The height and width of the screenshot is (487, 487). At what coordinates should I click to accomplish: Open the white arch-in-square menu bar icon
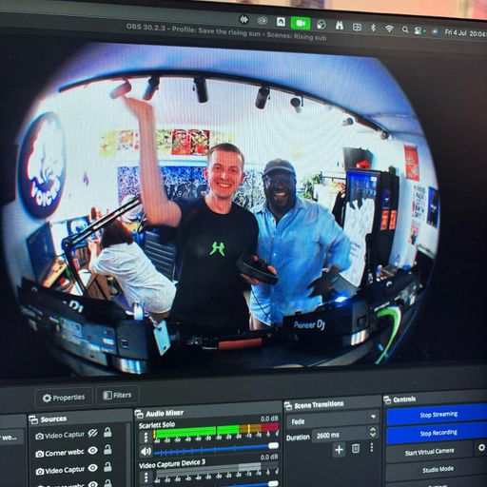(281, 22)
